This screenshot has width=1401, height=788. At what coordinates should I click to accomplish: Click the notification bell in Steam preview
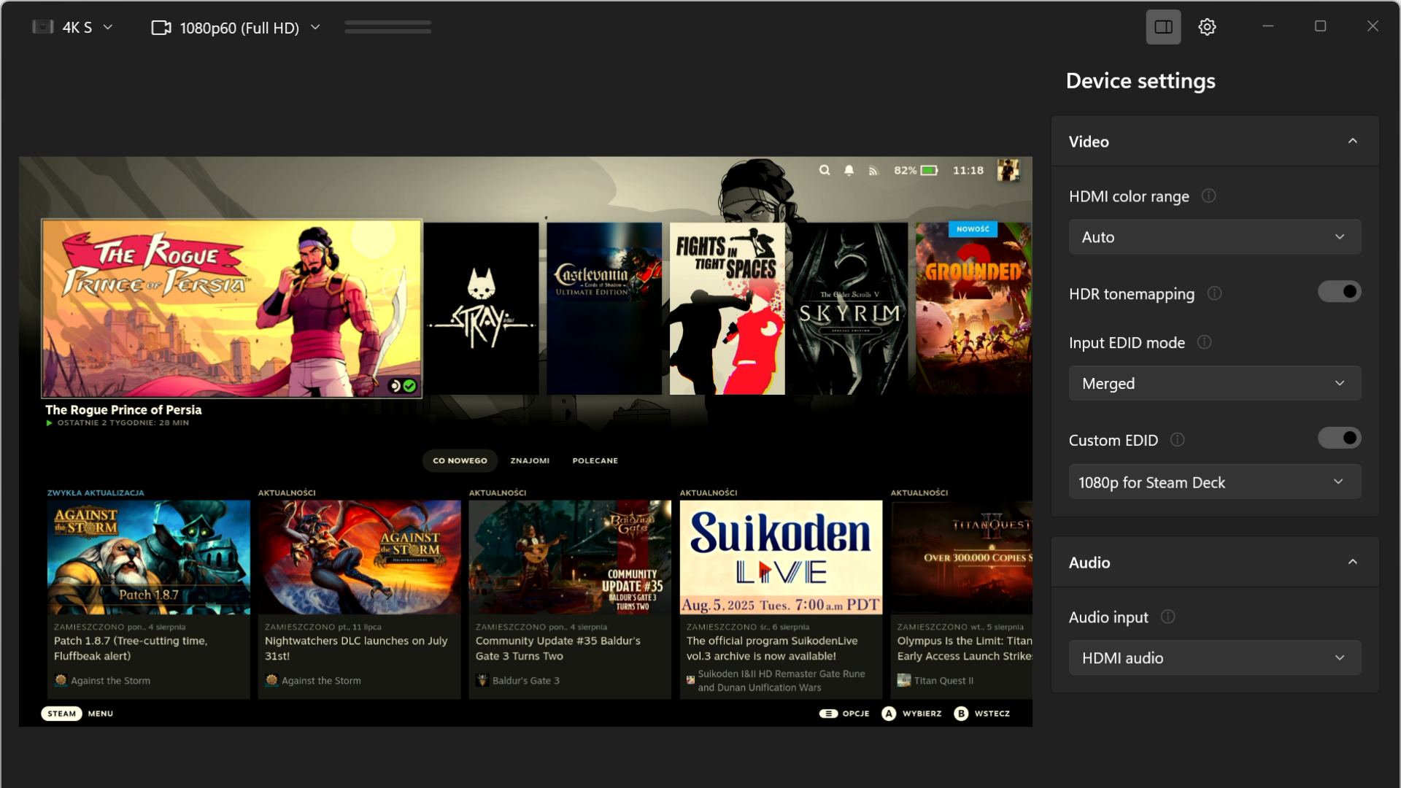[x=849, y=170]
